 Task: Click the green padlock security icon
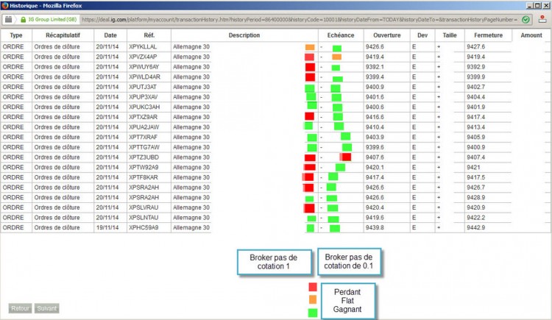tap(24, 20)
